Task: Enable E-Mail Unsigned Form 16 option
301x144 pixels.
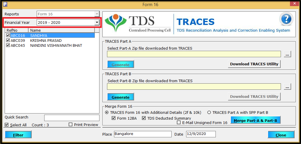Action: pos(179,123)
